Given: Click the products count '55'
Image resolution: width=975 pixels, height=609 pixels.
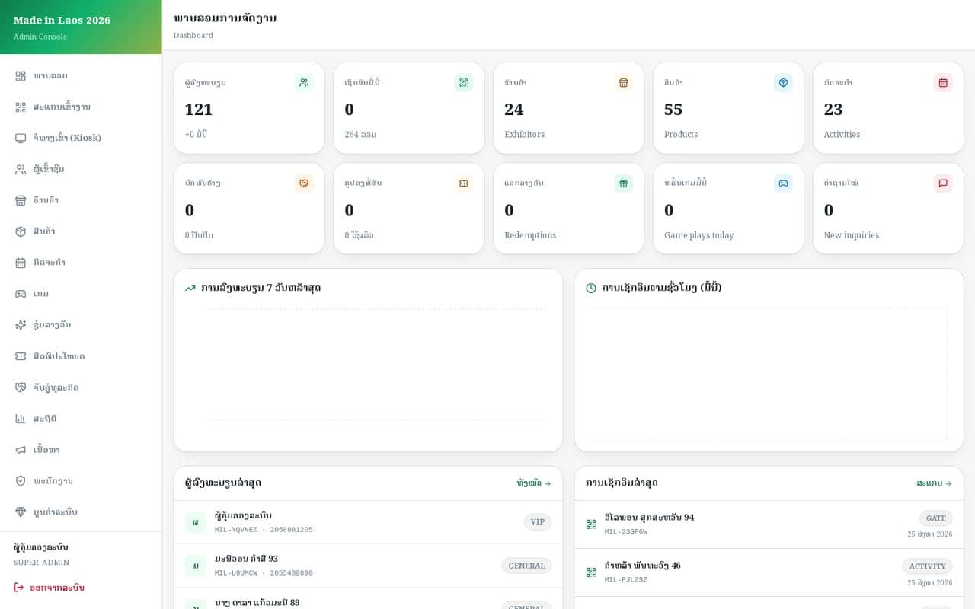Looking at the screenshot, I should click(673, 110).
